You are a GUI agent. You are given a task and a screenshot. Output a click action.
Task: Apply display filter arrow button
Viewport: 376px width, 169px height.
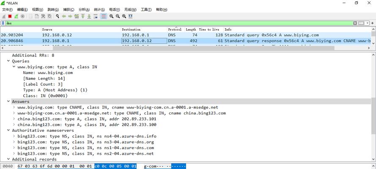point(361,23)
